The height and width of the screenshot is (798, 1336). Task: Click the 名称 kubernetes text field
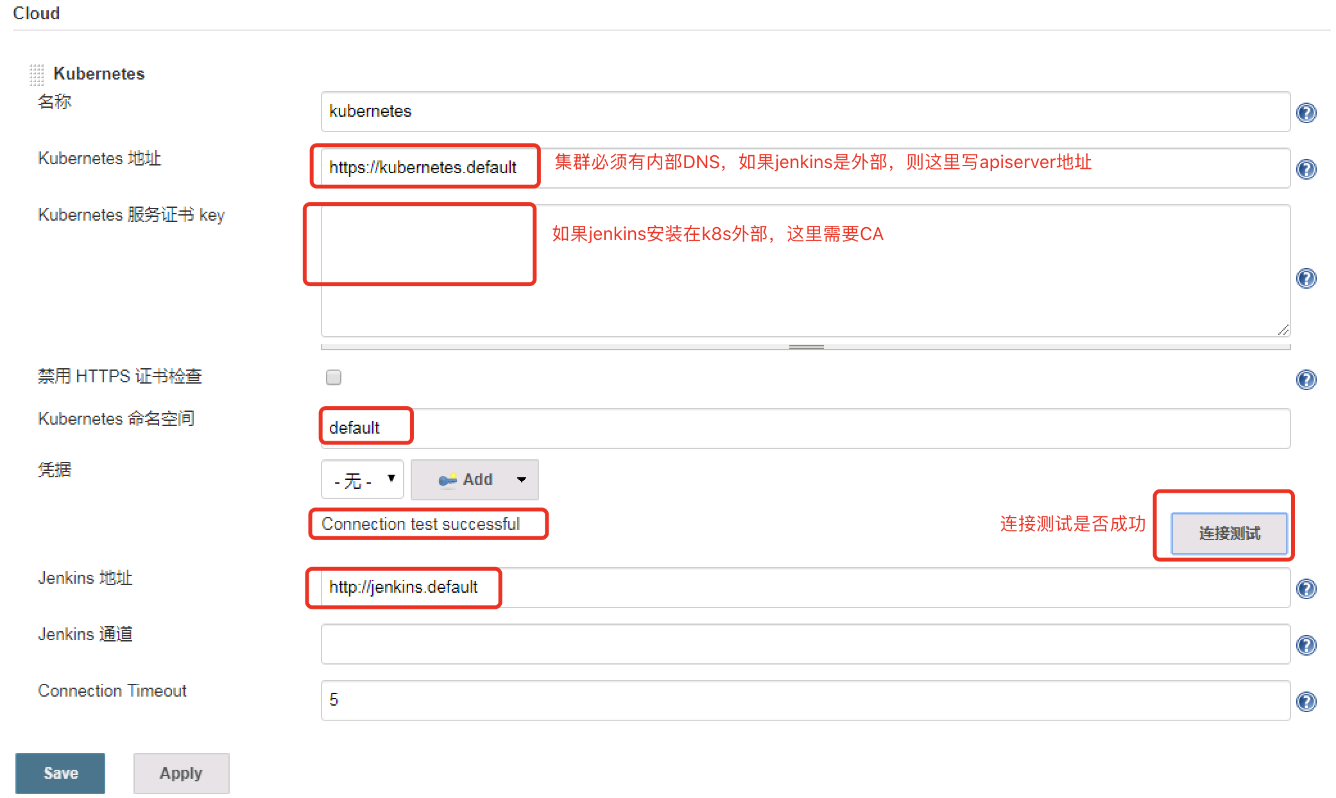tap(805, 112)
